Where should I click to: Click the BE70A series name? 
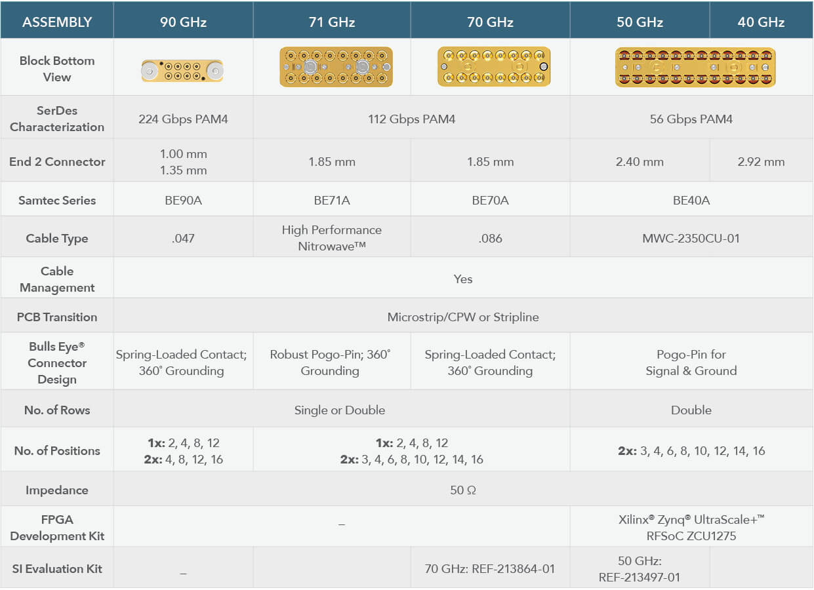click(490, 201)
